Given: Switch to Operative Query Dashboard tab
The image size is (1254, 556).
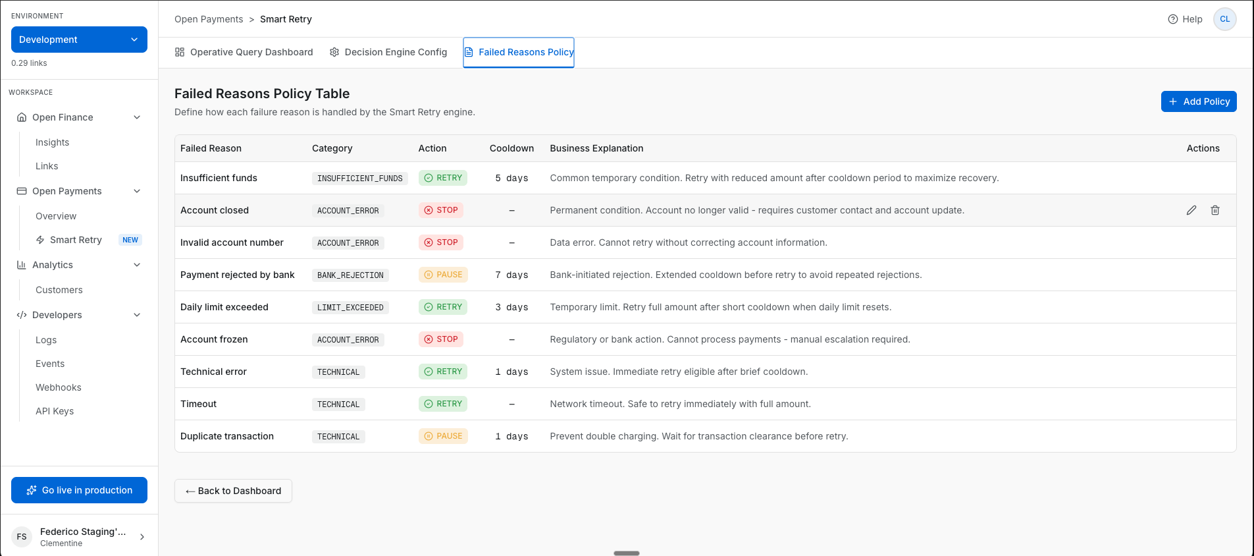Looking at the screenshot, I should click(x=244, y=52).
